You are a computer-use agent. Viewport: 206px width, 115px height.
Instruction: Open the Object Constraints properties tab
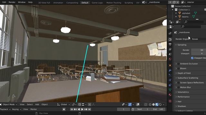click(x=170, y=85)
